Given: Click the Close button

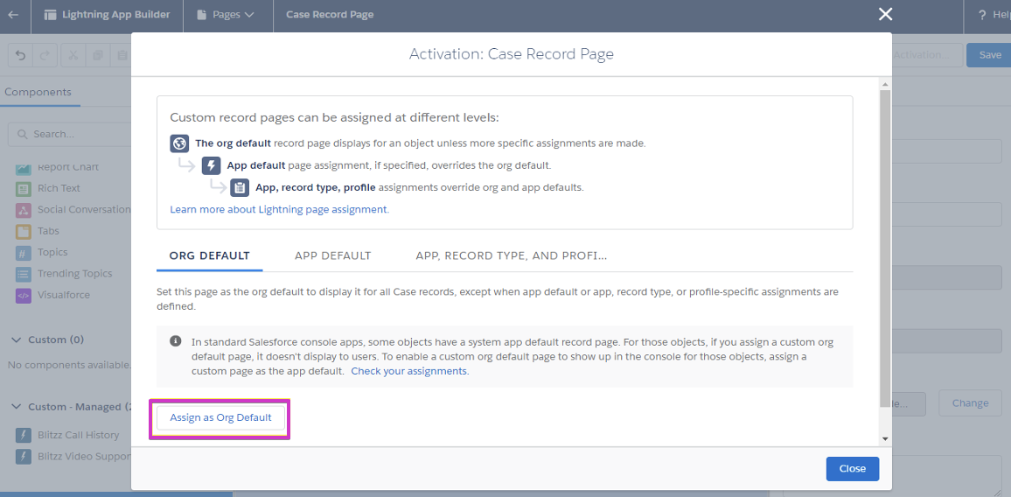Looking at the screenshot, I should pos(853,469).
